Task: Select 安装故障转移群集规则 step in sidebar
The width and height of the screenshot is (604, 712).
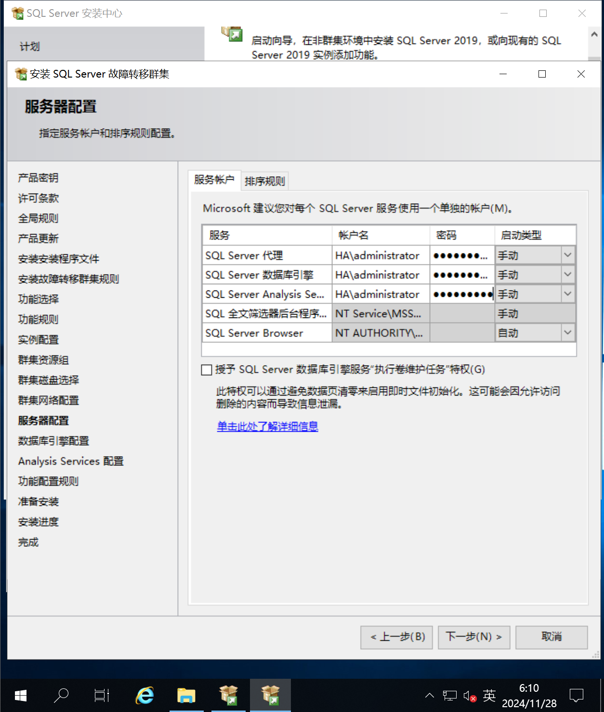Action: coord(68,279)
